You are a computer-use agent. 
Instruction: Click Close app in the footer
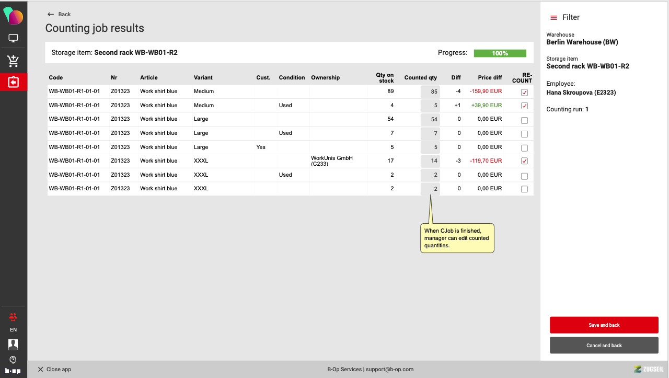click(54, 369)
